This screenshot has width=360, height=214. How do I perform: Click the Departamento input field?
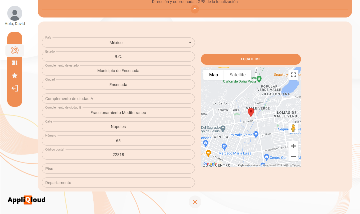118,183
